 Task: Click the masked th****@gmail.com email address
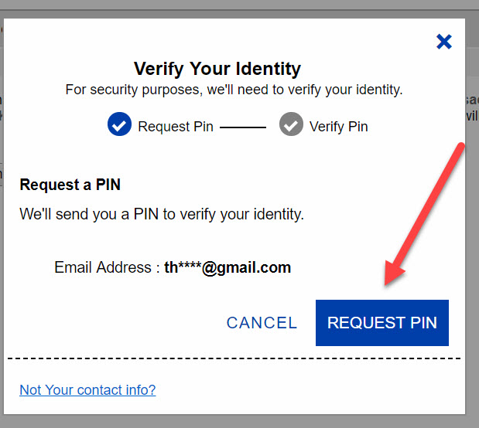[x=228, y=267]
